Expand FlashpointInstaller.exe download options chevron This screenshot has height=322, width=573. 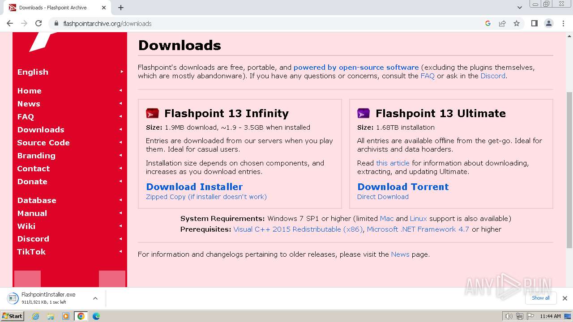tap(95, 298)
